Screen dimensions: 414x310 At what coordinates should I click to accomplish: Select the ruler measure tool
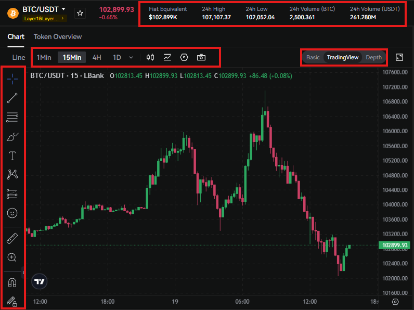pyautogui.click(x=12, y=238)
